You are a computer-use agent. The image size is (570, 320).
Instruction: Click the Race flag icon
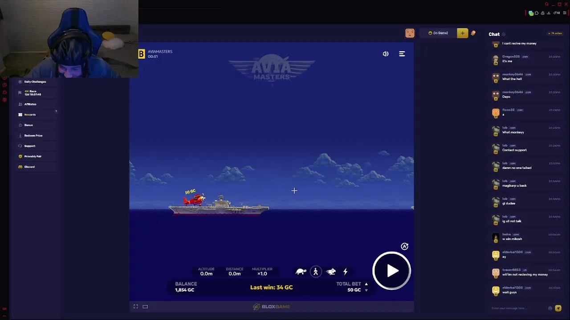(20, 92)
